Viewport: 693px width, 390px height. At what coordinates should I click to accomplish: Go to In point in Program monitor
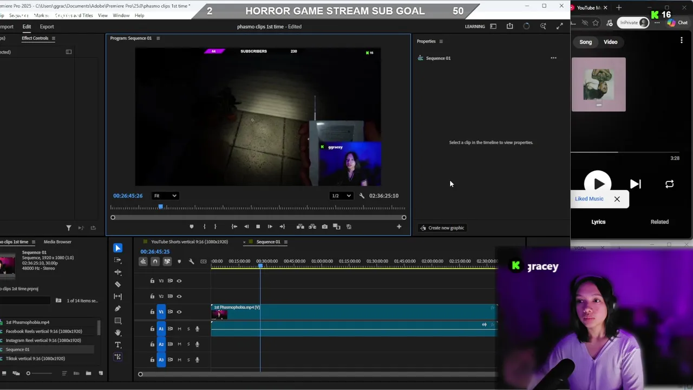[x=234, y=226]
